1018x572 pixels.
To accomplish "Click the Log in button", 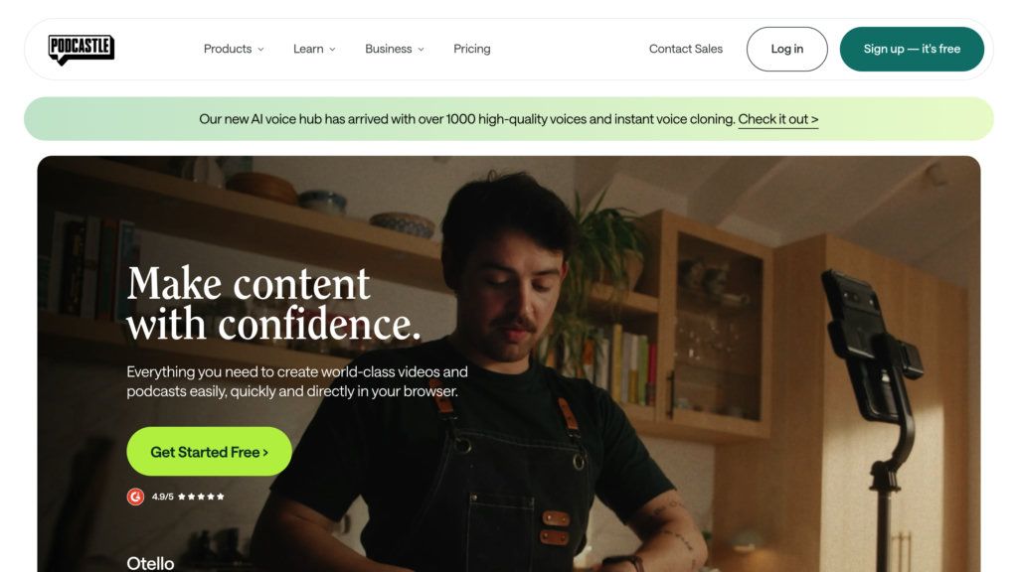I will coord(787,49).
